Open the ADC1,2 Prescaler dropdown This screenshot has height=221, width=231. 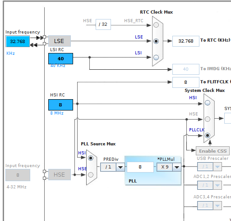(217, 185)
